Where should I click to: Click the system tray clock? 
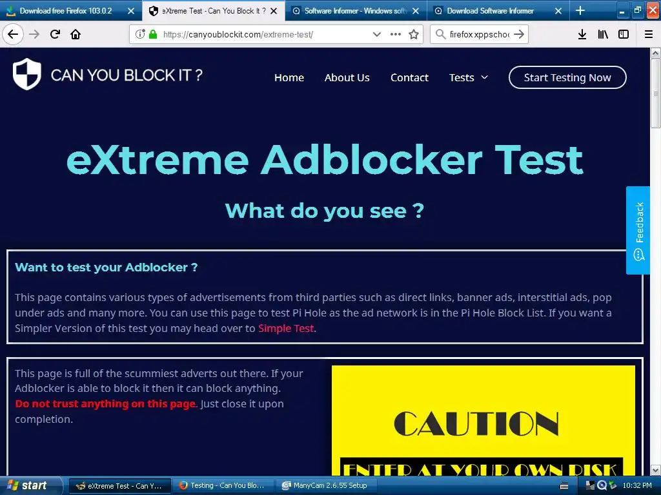637,486
